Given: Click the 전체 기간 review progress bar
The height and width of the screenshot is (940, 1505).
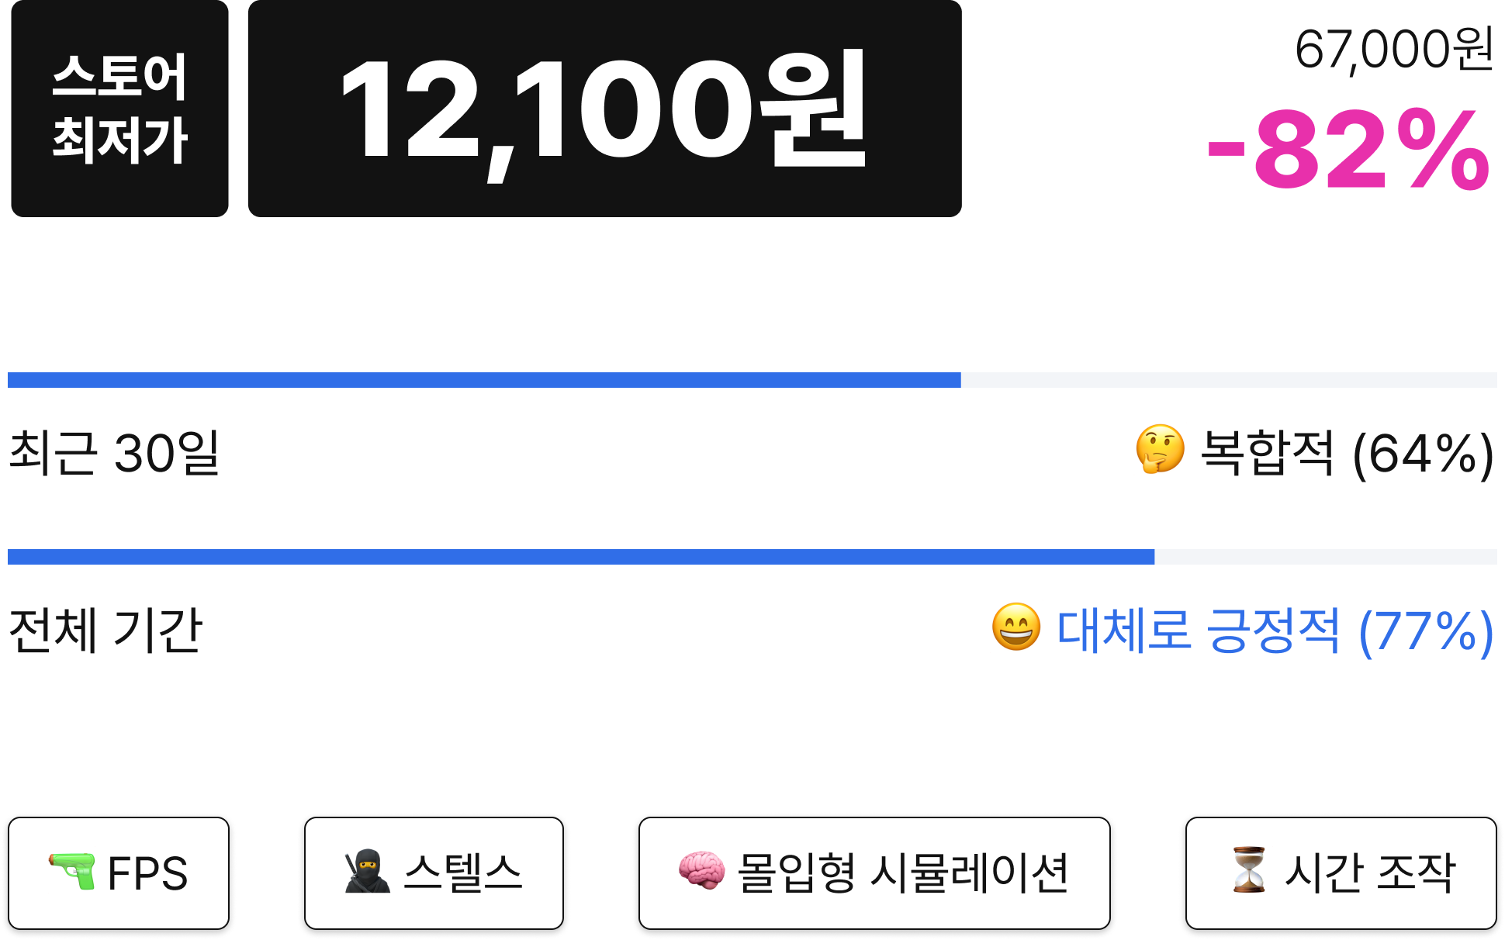Looking at the screenshot, I should (752, 557).
